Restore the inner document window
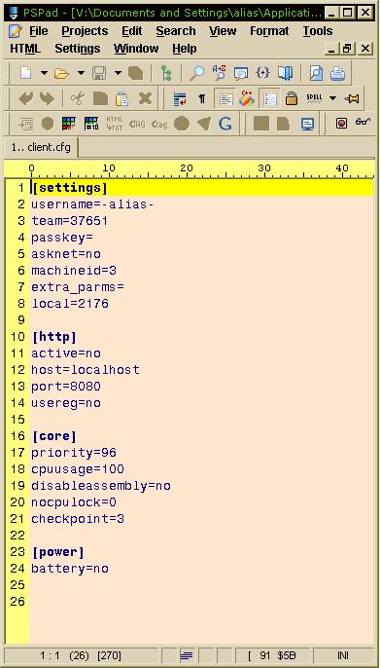381x668 pixels. click(x=347, y=49)
